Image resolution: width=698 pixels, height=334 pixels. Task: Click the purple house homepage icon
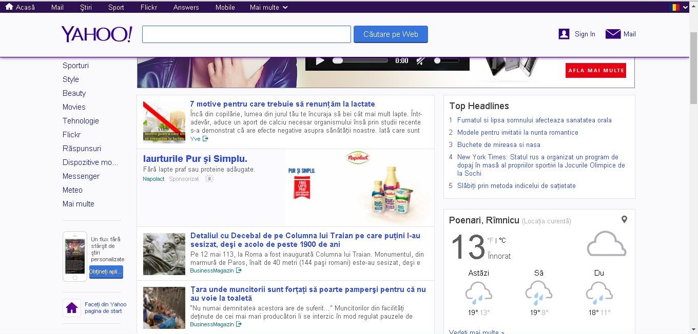pyautogui.click(x=72, y=308)
